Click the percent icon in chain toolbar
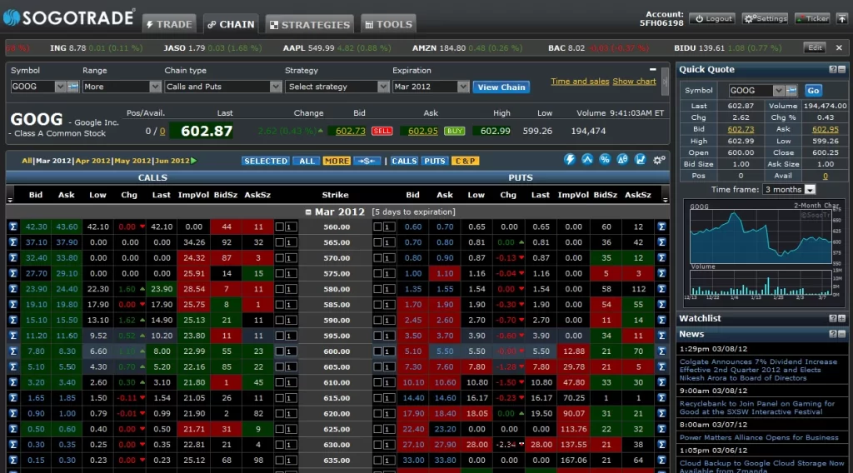The width and height of the screenshot is (853, 473). click(x=605, y=160)
